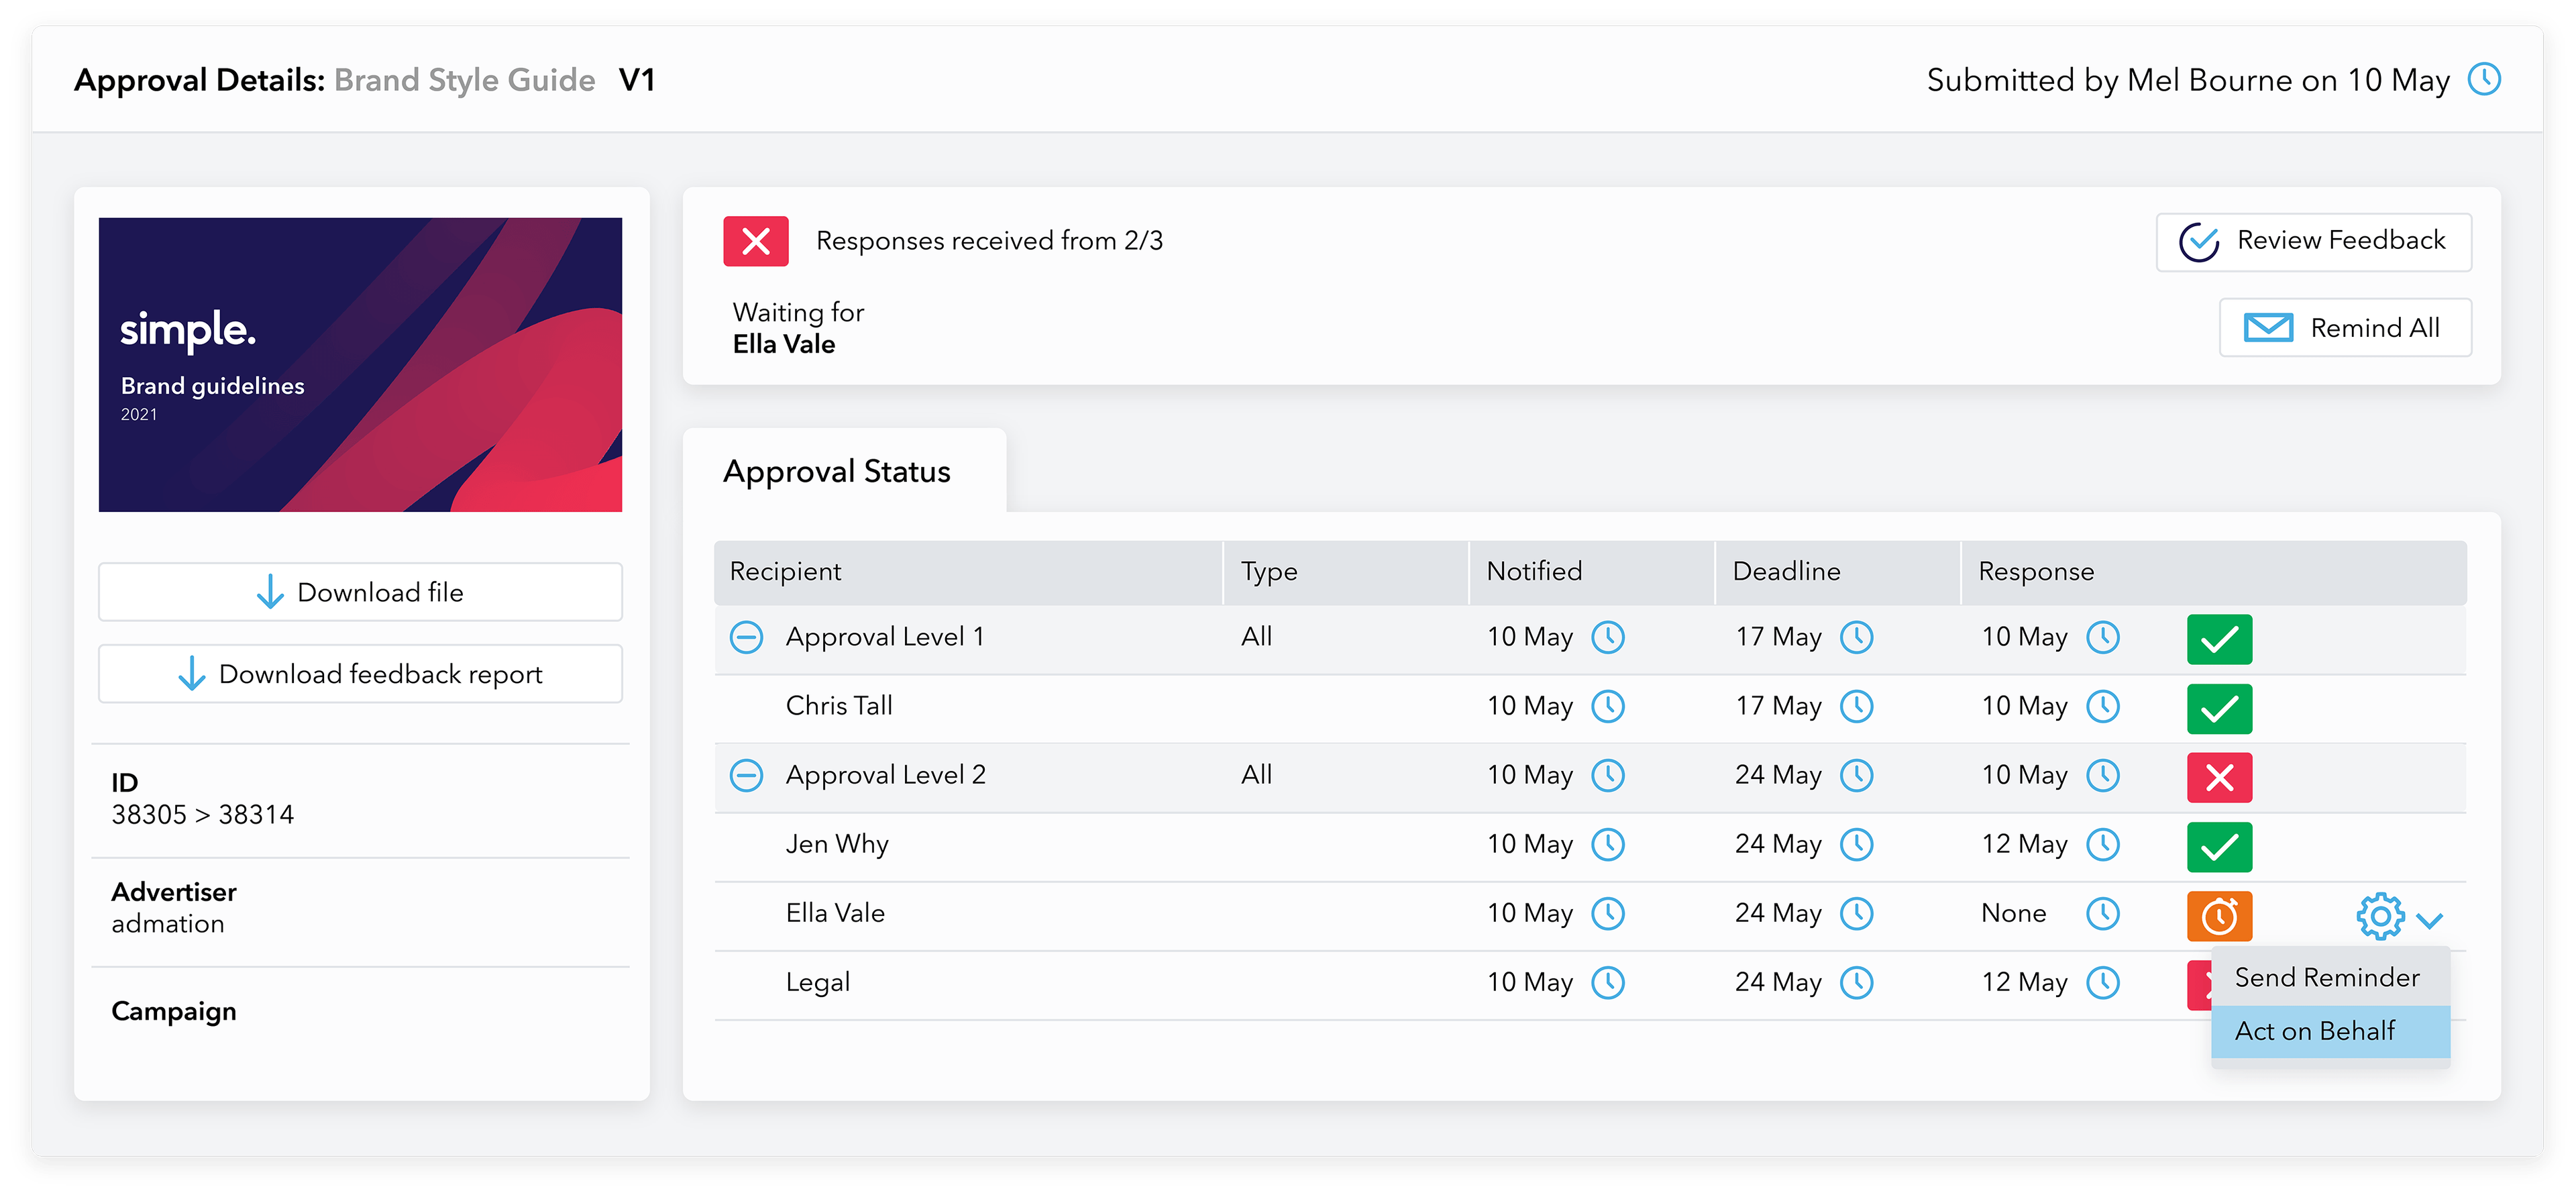
Task: Click the Notified clock icon for Ella Vale
Action: 1608,913
